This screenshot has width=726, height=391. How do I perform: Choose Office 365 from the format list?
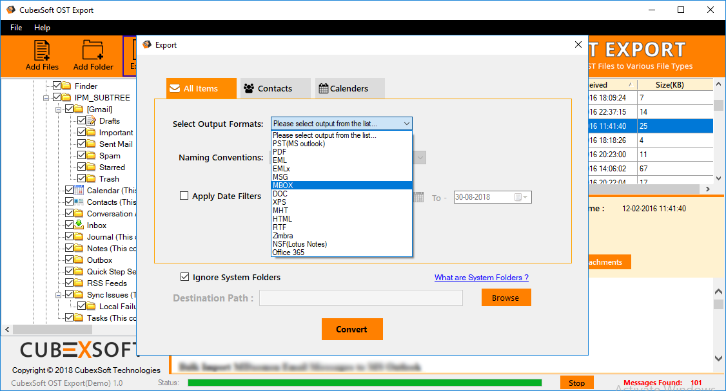point(341,252)
